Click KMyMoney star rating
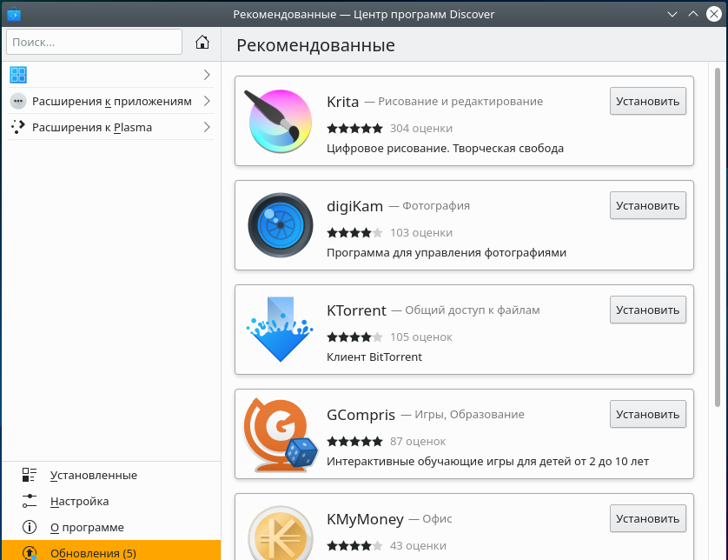The height and width of the screenshot is (560, 728). coord(354,545)
